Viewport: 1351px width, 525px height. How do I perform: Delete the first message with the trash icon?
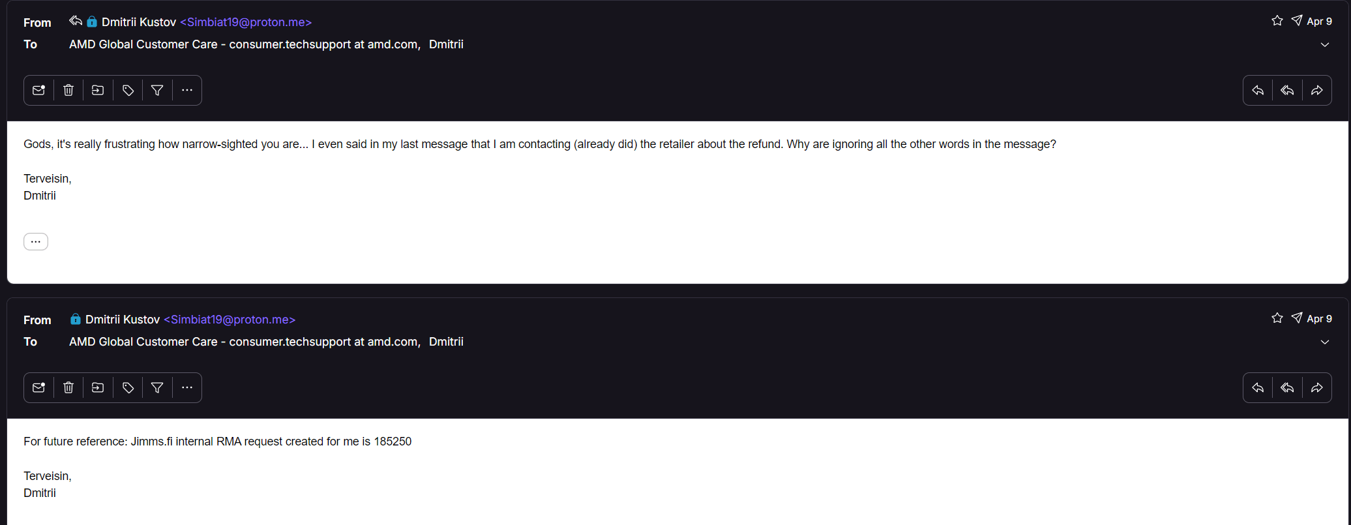pyautogui.click(x=68, y=91)
